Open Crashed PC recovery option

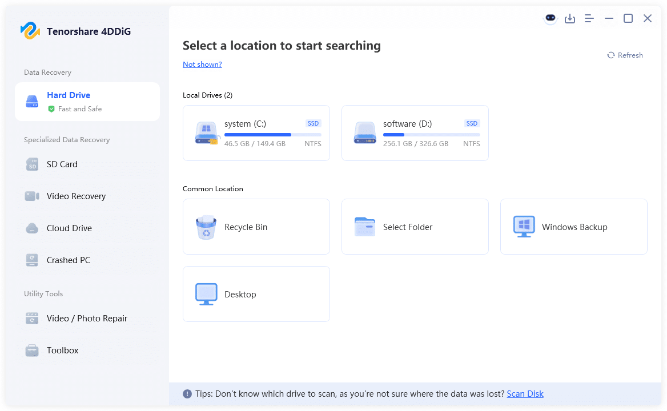(x=68, y=260)
